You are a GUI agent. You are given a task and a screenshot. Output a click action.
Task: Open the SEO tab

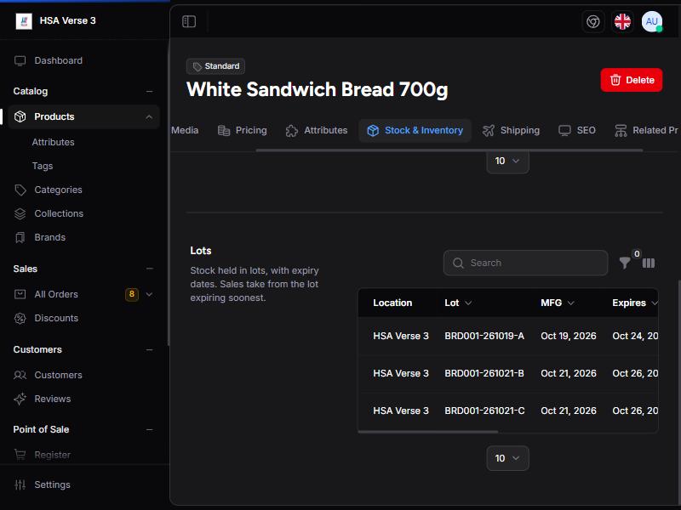tap(577, 131)
